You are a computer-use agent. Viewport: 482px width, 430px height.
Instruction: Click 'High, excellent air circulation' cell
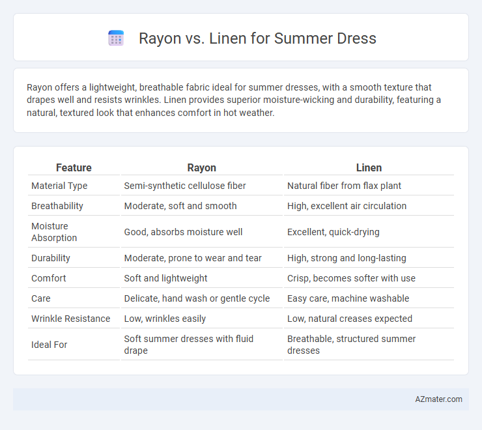tap(347, 206)
